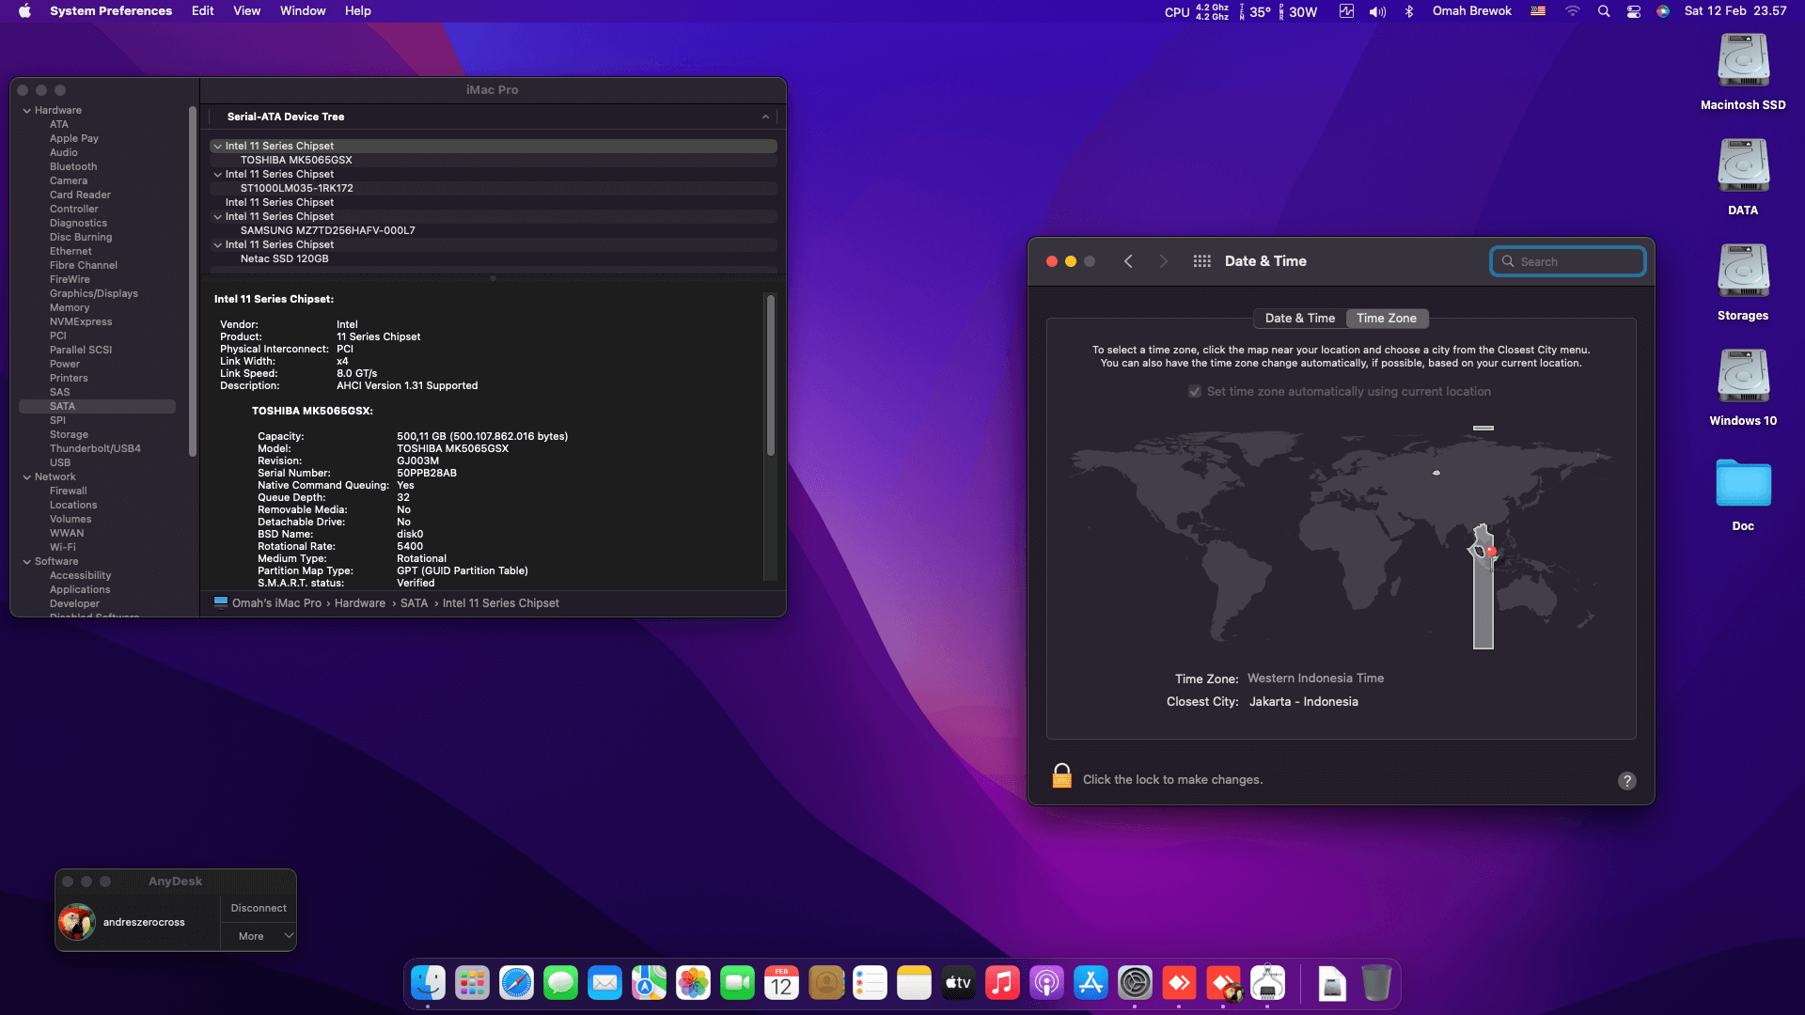The height and width of the screenshot is (1015, 1805).
Task: Open Contacts from the dock
Action: point(825,983)
